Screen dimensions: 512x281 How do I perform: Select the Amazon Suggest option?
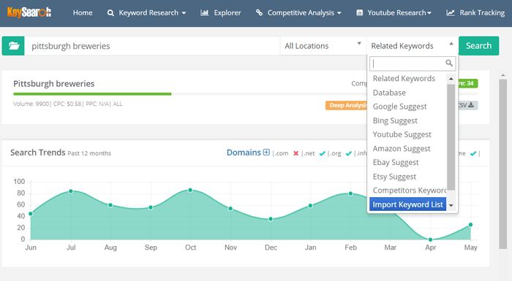pyautogui.click(x=408, y=148)
